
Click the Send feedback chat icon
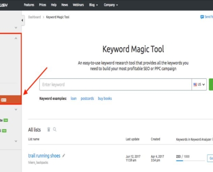pyautogui.click(x=202, y=17)
